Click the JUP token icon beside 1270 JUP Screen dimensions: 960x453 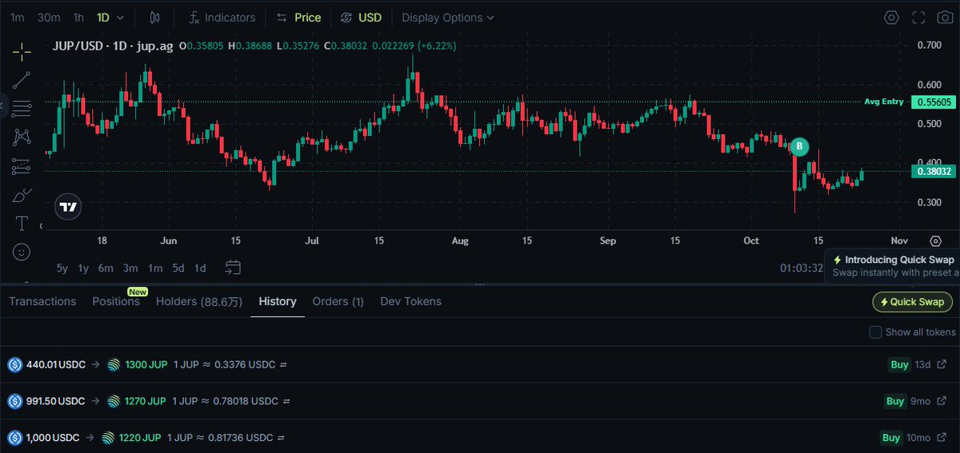click(114, 401)
